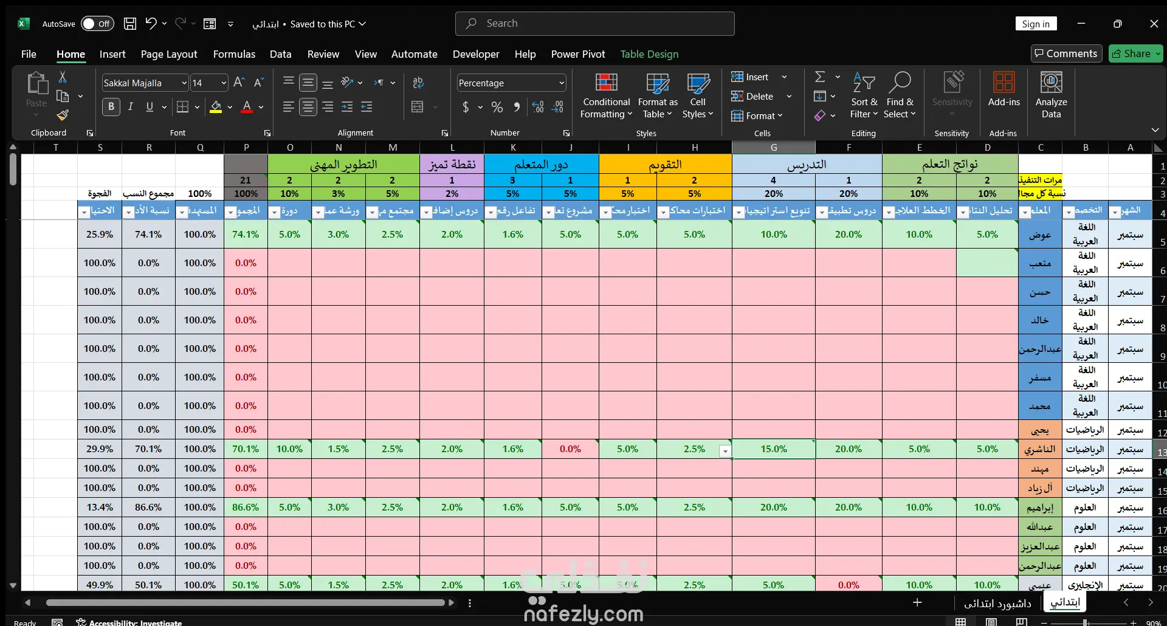Click the horizontal scrollbar thumb
The height and width of the screenshot is (626, 1167).
pos(246,603)
